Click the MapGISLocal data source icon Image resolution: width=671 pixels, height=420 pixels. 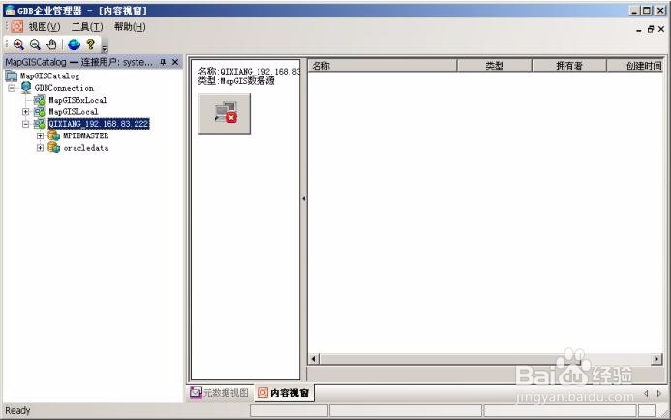pyautogui.click(x=40, y=112)
